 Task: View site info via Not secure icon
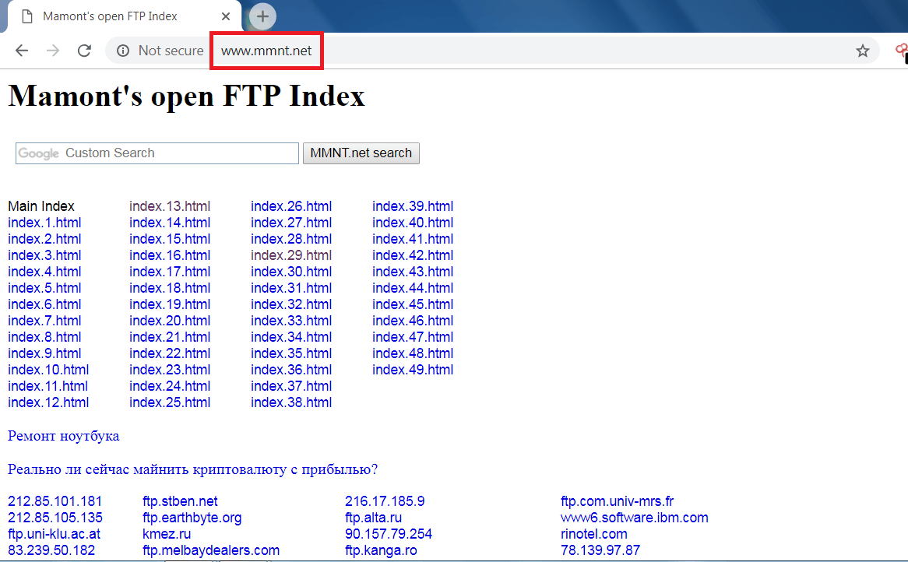click(123, 51)
